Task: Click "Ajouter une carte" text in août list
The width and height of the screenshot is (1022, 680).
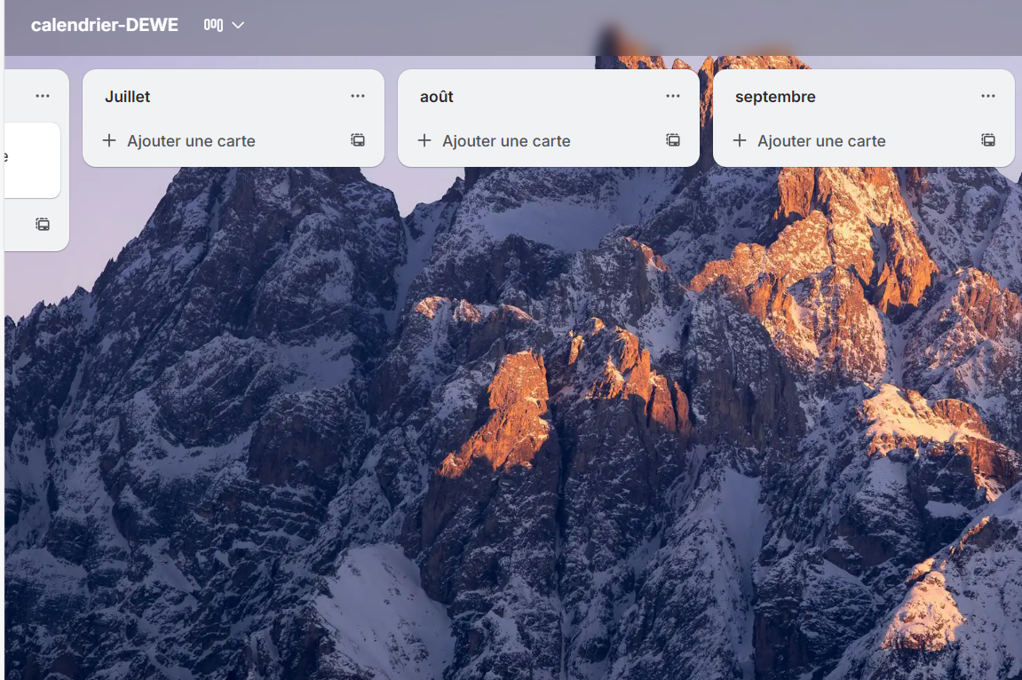Action: [x=506, y=140]
